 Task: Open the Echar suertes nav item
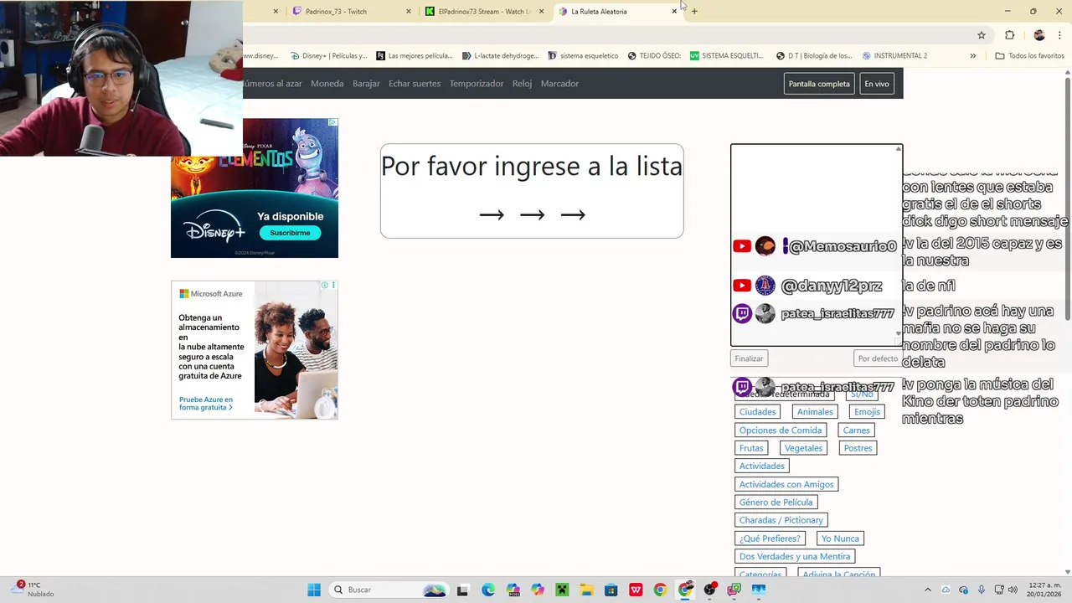tap(415, 84)
